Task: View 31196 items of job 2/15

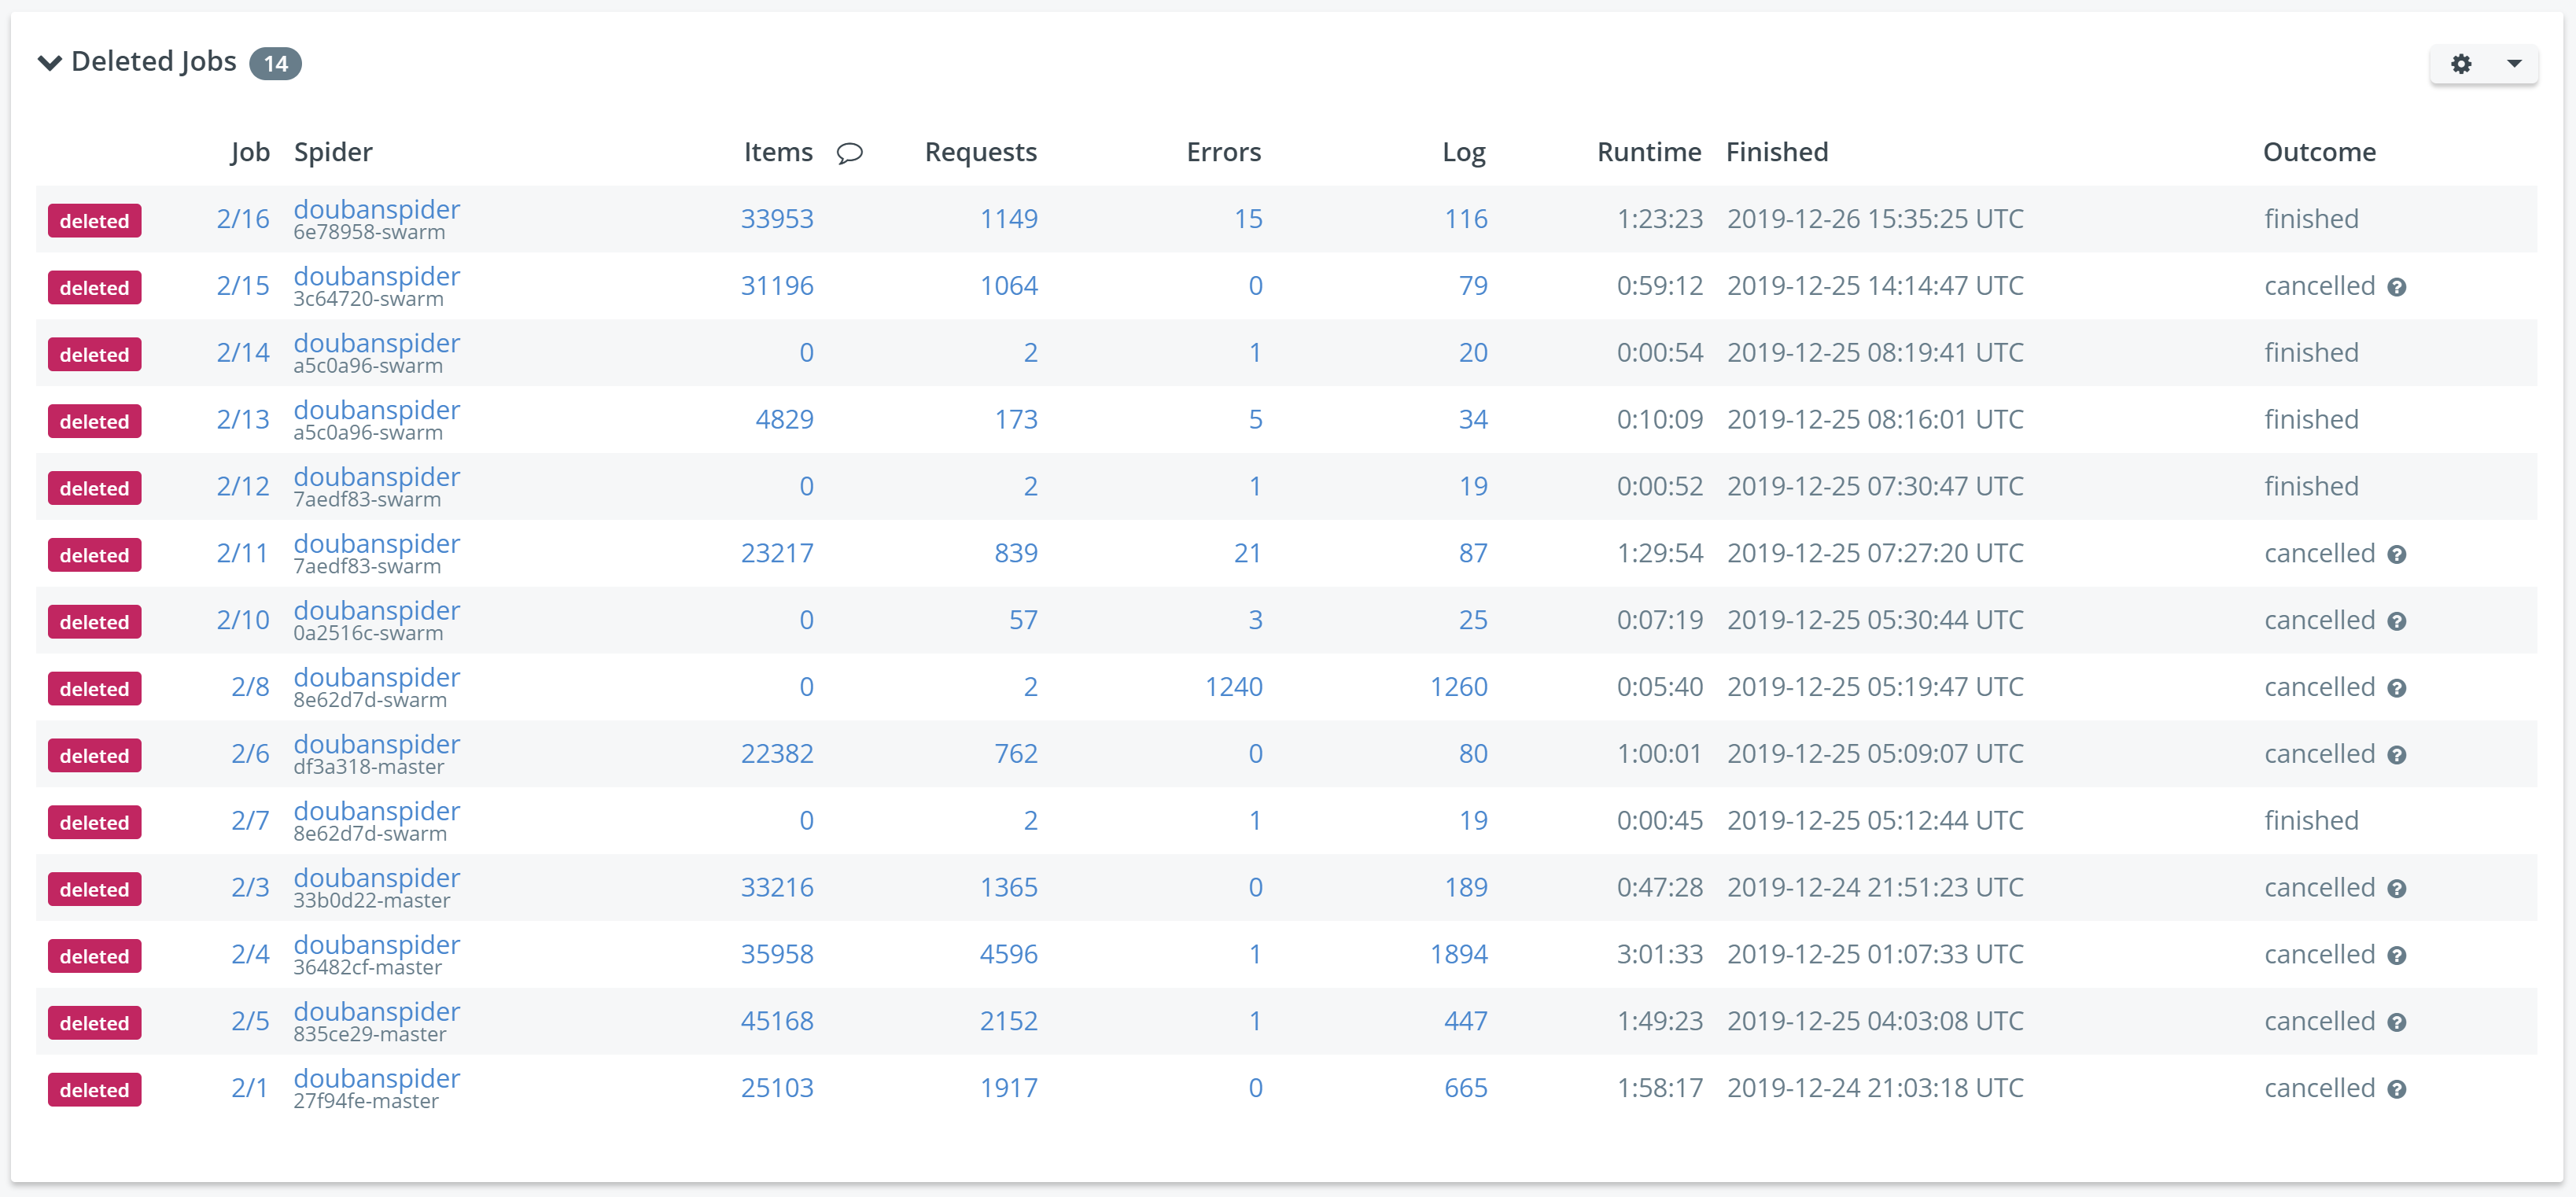Action: (777, 286)
